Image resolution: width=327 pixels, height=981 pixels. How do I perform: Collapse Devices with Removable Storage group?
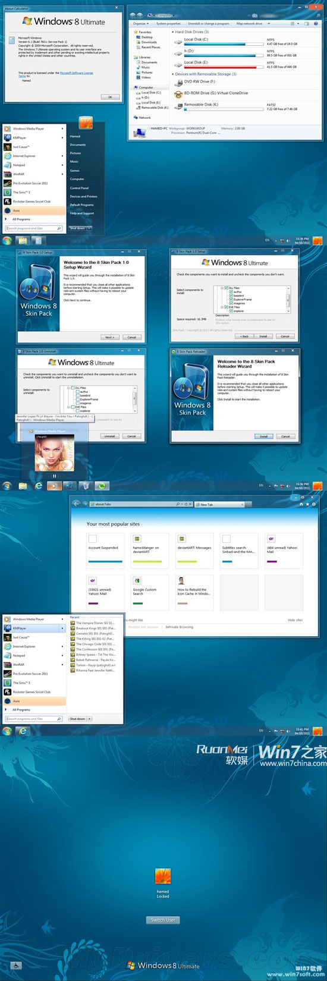(173, 74)
